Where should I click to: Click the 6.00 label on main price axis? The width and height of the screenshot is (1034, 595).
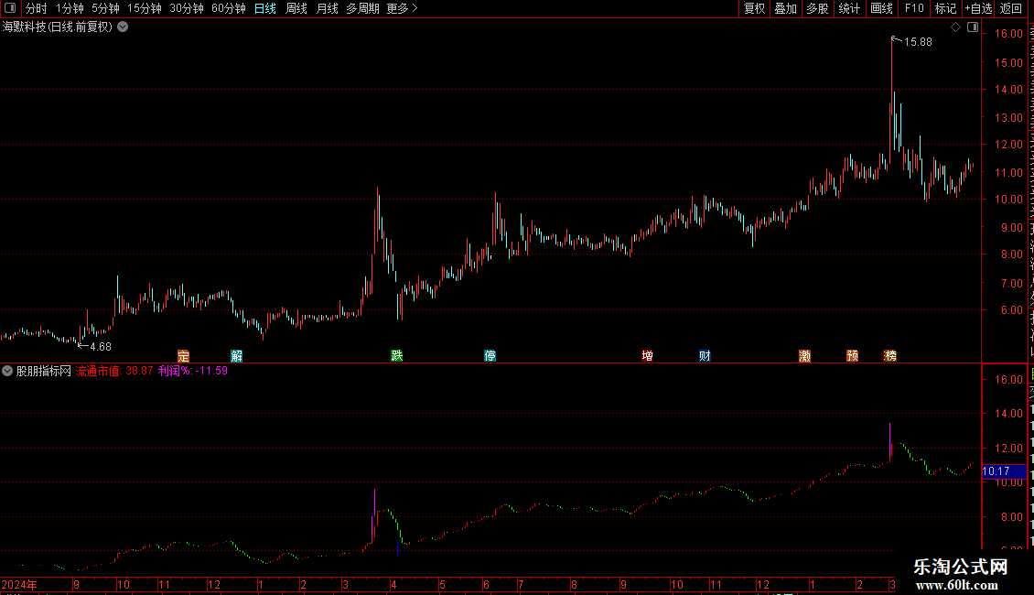(1011, 310)
